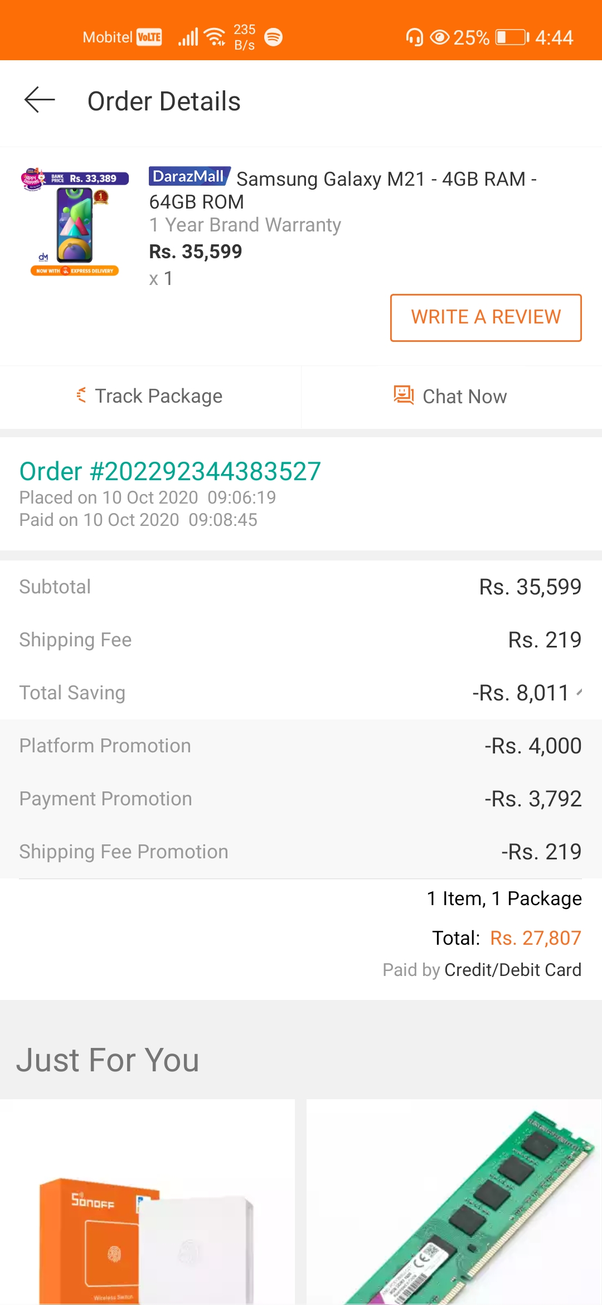Tap the Wi-Fi signal icon
This screenshot has width=602, height=1305.
tap(215, 37)
